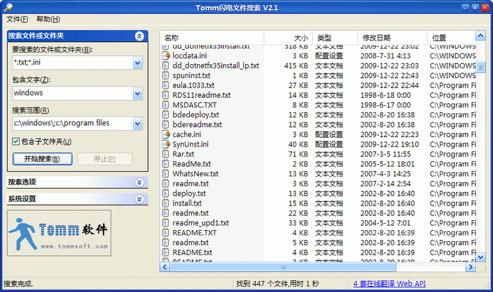Select the readme_upd1.txt file name
The image size is (493, 292).
(x=201, y=223)
